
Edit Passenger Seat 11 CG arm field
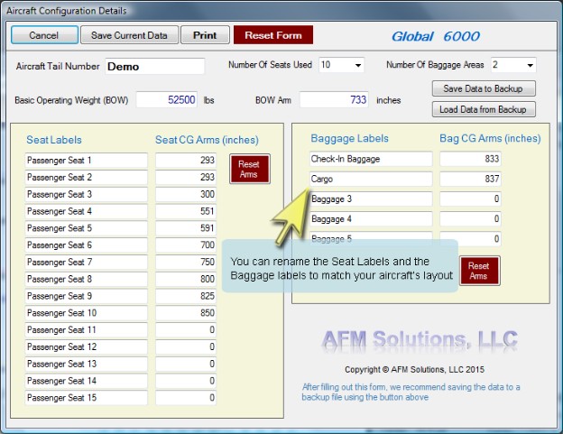[x=186, y=330]
